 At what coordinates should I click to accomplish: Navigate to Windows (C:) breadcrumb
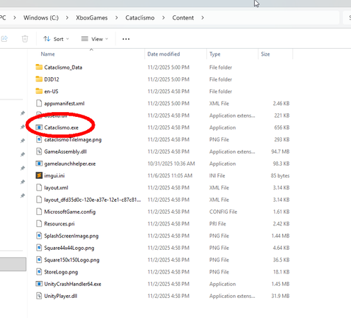41,18
